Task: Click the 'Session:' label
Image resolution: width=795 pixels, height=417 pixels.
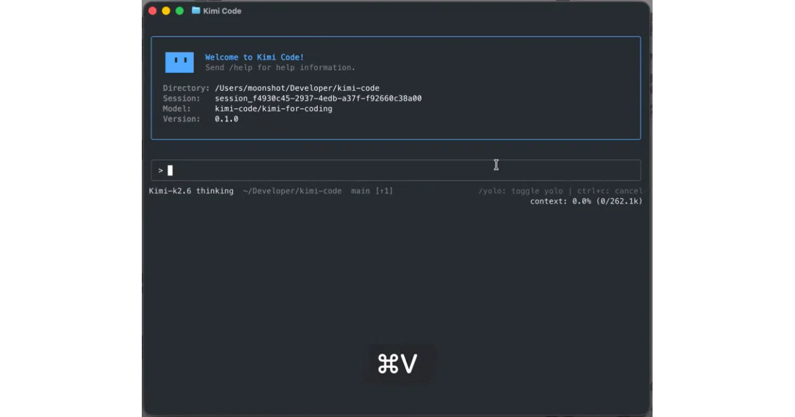Action: (182, 99)
